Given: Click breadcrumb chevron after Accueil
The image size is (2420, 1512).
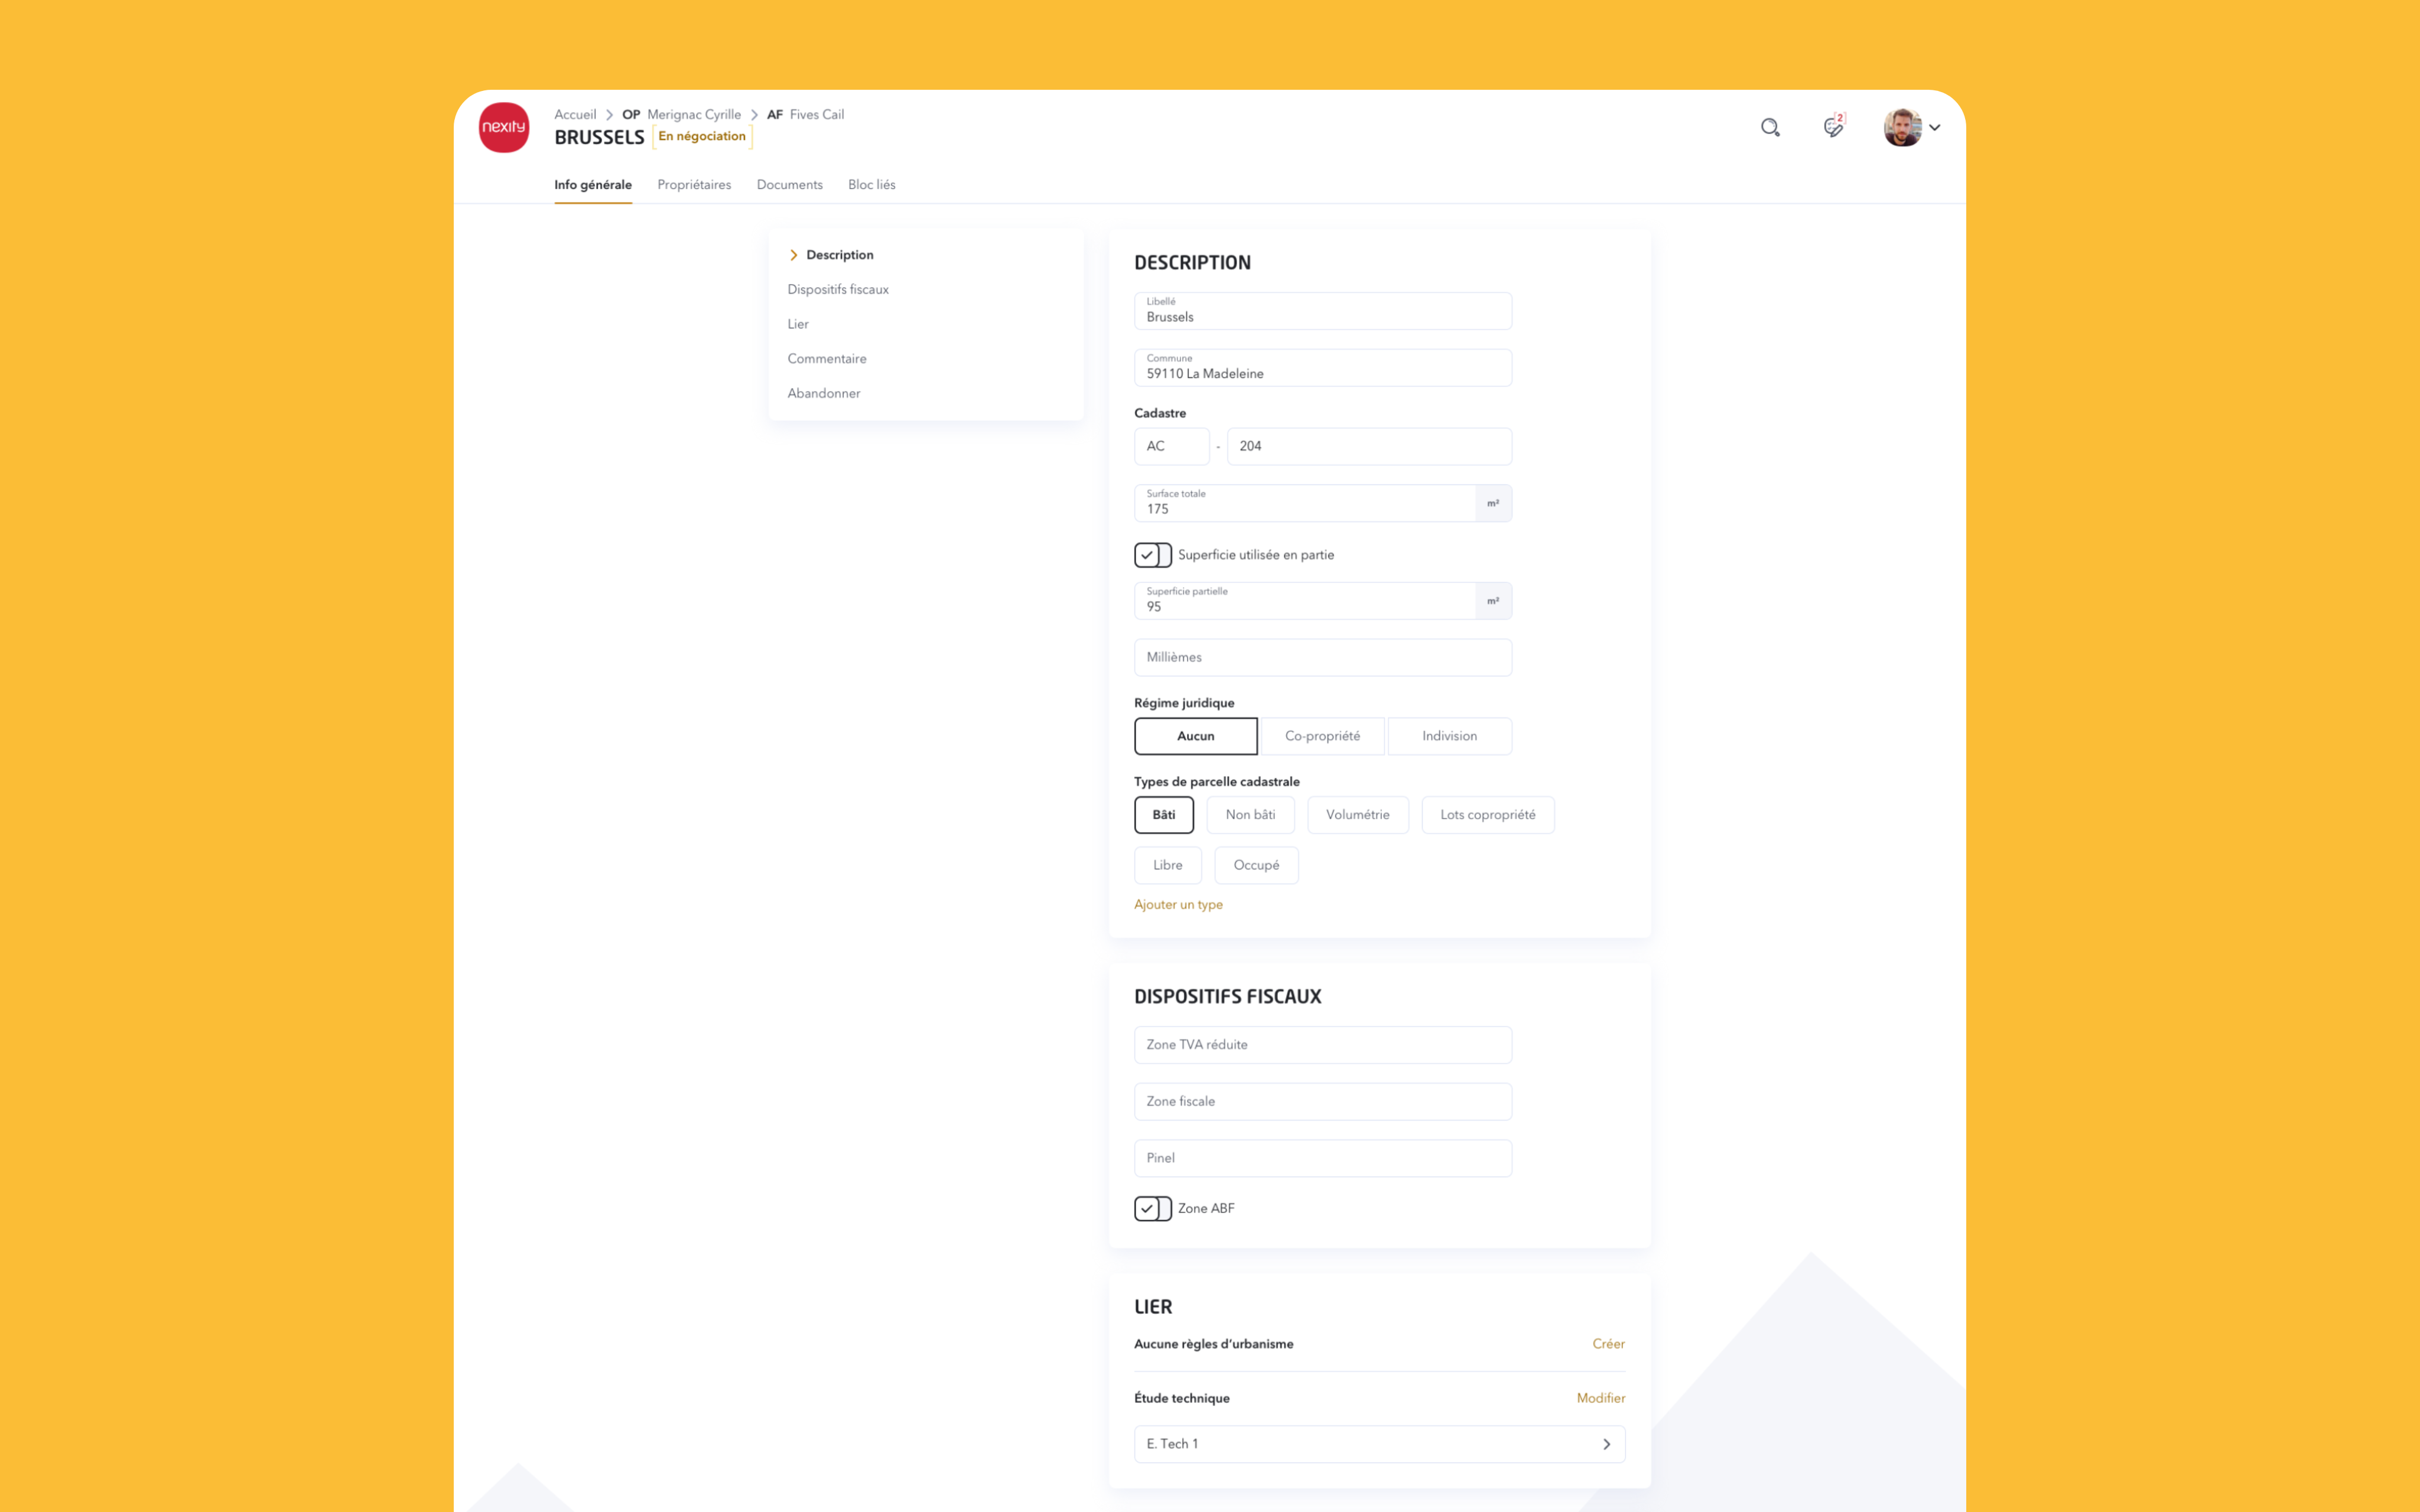Looking at the screenshot, I should coord(609,115).
